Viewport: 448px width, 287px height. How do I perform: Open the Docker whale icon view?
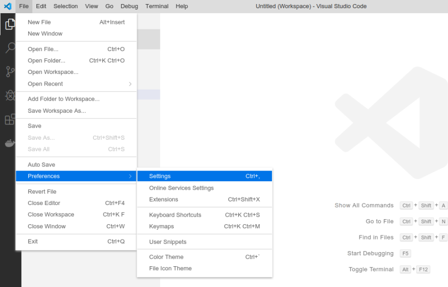(10, 143)
